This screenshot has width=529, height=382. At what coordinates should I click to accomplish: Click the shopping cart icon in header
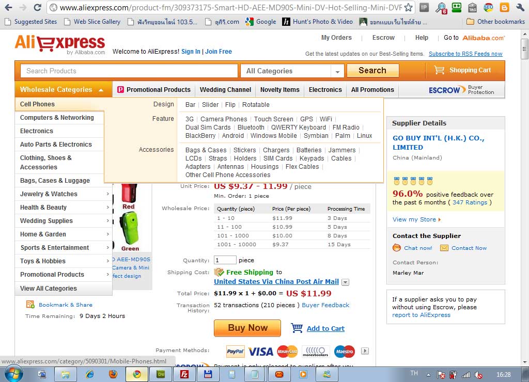point(439,70)
